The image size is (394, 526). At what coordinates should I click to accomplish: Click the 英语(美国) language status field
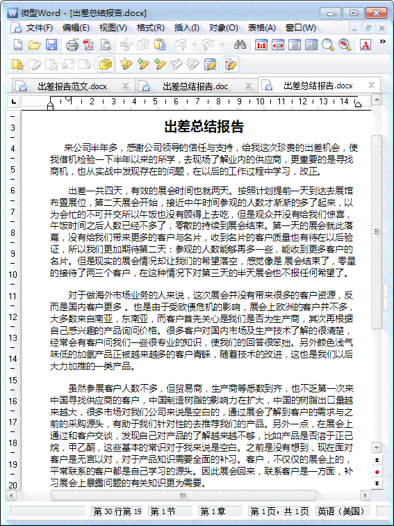click(x=342, y=511)
